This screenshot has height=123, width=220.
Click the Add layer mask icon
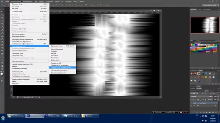[x=203, y=112]
